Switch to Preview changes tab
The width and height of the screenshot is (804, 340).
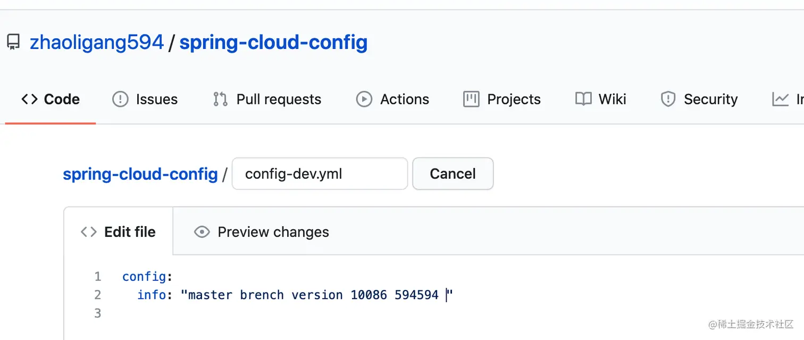[262, 232]
